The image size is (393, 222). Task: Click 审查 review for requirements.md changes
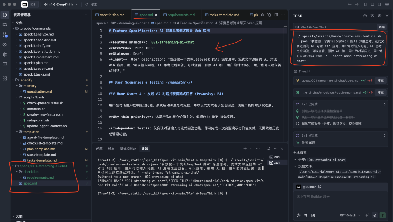(381, 93)
